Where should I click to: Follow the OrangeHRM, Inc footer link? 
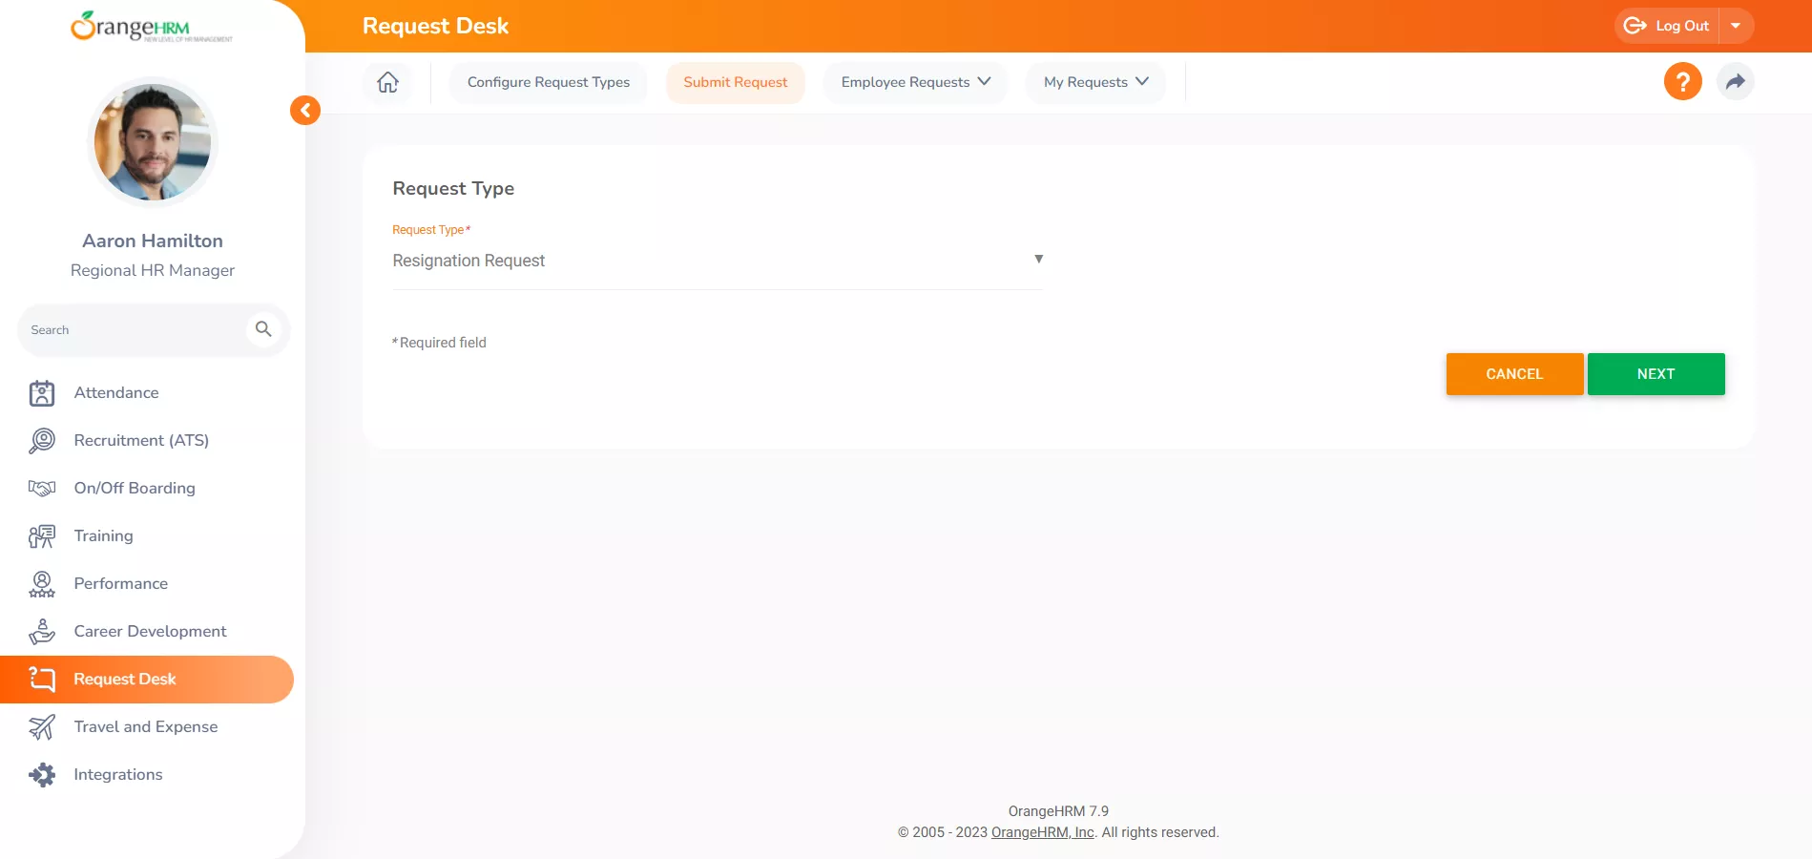(x=1042, y=832)
